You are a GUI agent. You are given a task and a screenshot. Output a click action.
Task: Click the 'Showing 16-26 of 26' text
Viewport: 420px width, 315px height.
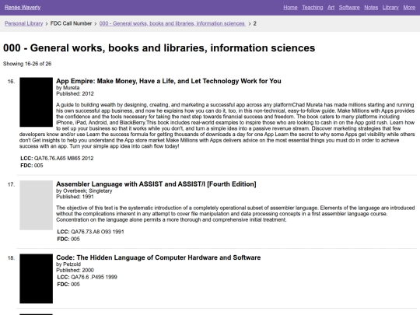coord(27,64)
